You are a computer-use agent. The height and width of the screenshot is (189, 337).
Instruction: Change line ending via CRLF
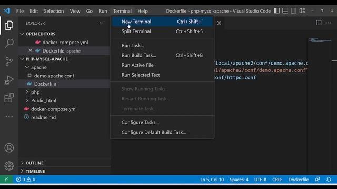(277, 180)
